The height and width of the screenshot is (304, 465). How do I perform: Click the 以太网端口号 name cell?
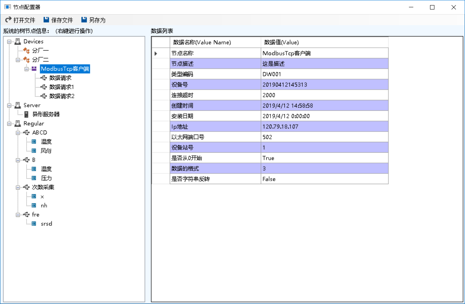tap(215, 137)
